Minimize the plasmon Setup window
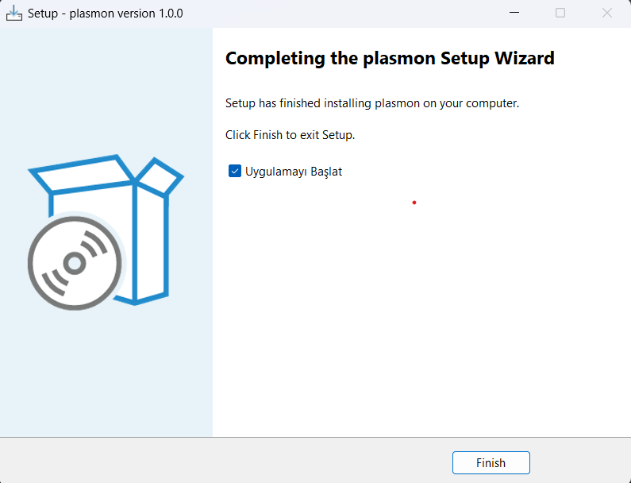The height and width of the screenshot is (483, 631). [514, 14]
